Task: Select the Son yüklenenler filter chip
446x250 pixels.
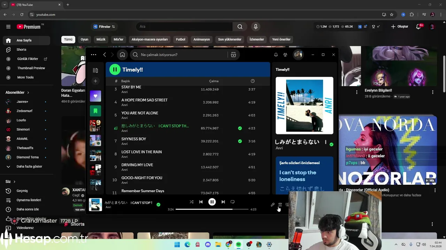Action: point(230,39)
